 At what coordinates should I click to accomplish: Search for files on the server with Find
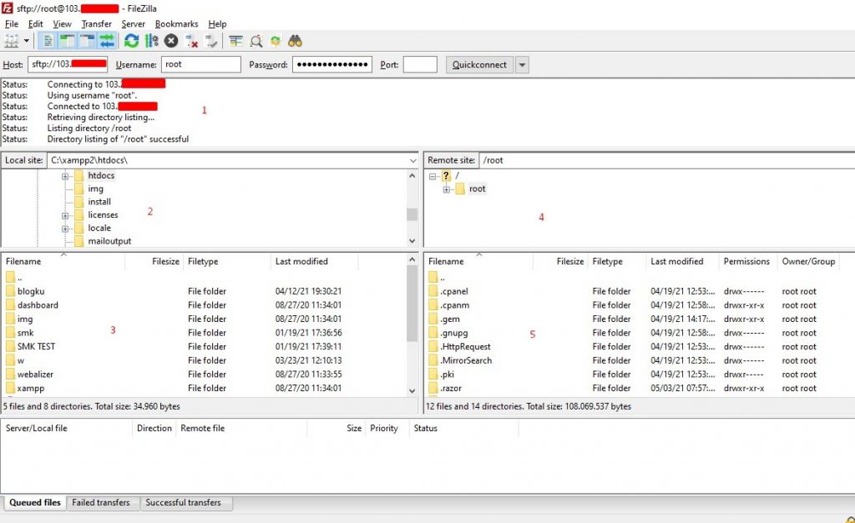296,40
